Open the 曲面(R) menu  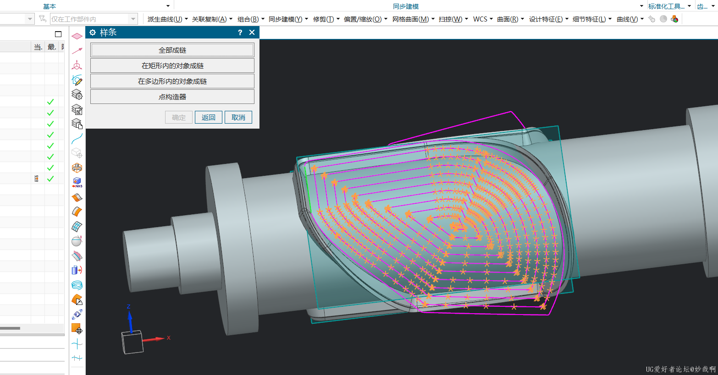coord(510,19)
